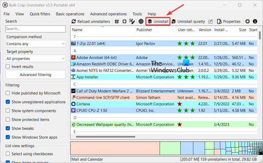Click the info circle icon in toolbar
The width and height of the screenshot is (263, 163).
255,21
